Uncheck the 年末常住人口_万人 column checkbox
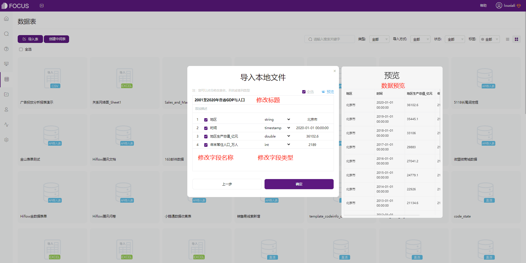The height and width of the screenshot is (263, 526). 206,145
